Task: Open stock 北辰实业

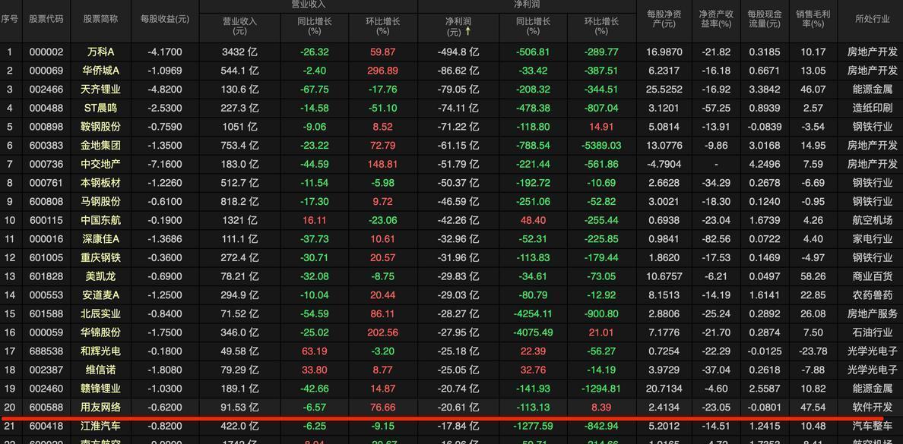Action: point(101,314)
